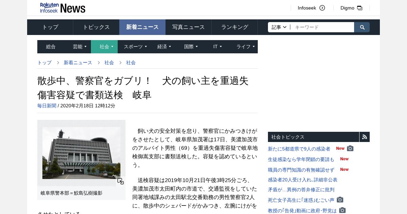407x214 pixels.
Task: Click camera icon beside 新たに5都道府県で9人の感染者
Action: click(x=350, y=148)
